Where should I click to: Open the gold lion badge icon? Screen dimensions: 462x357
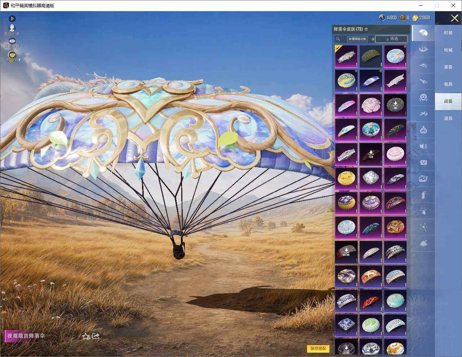pos(12,55)
